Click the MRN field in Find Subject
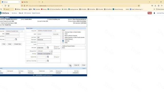This screenshot has width=164, height=92. tap(12, 34)
